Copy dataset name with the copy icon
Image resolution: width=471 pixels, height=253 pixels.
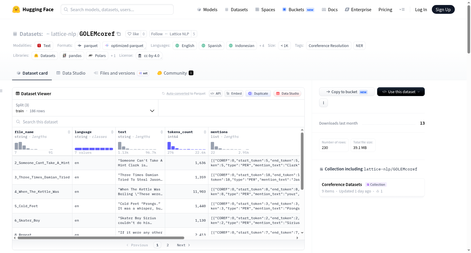pos(119,34)
